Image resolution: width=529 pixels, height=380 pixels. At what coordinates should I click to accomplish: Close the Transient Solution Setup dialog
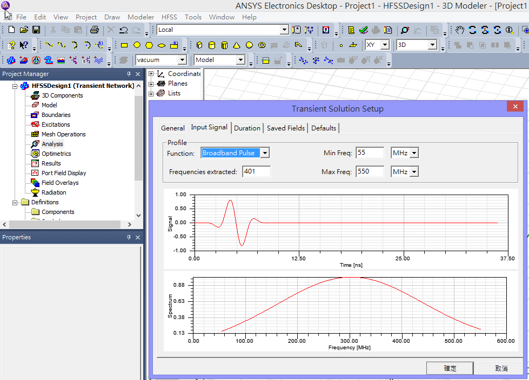(515, 106)
